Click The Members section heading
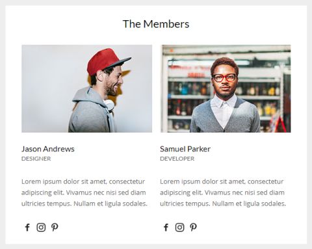The width and height of the screenshot is (312, 249). pyautogui.click(x=156, y=24)
